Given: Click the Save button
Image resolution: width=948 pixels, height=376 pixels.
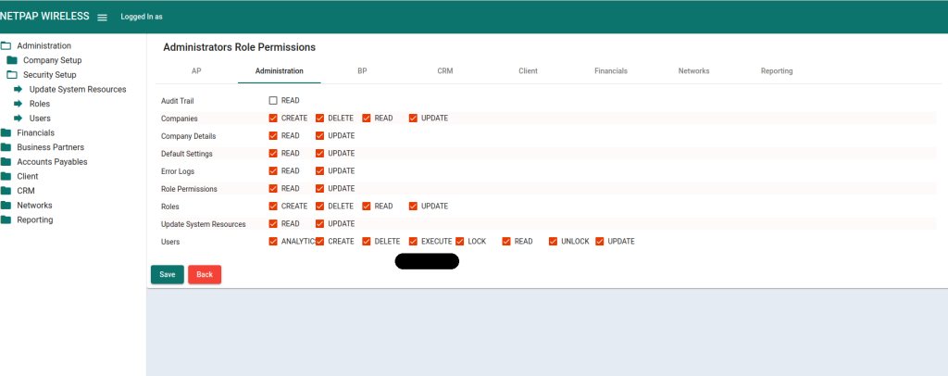Looking at the screenshot, I should (168, 274).
